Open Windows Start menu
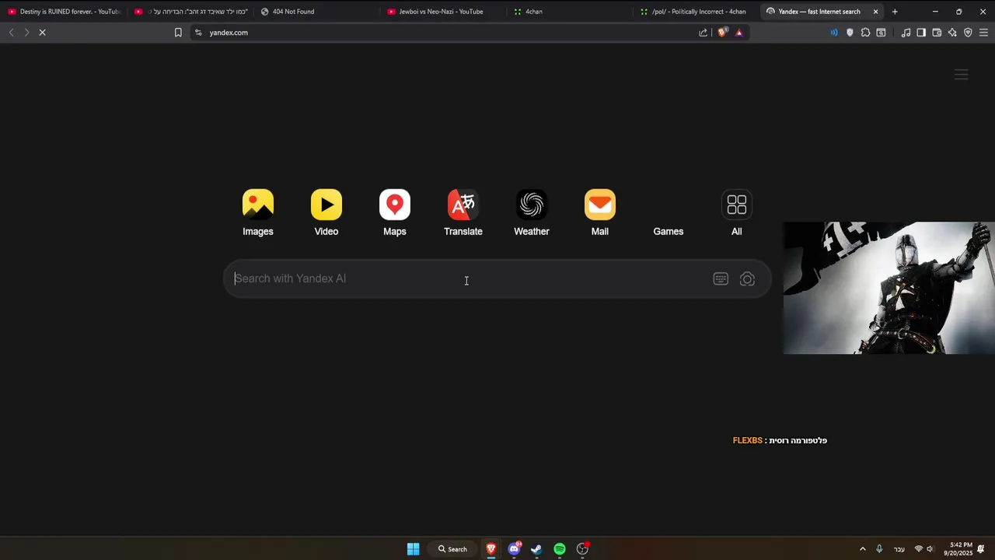The width and height of the screenshot is (995, 560). click(414, 549)
